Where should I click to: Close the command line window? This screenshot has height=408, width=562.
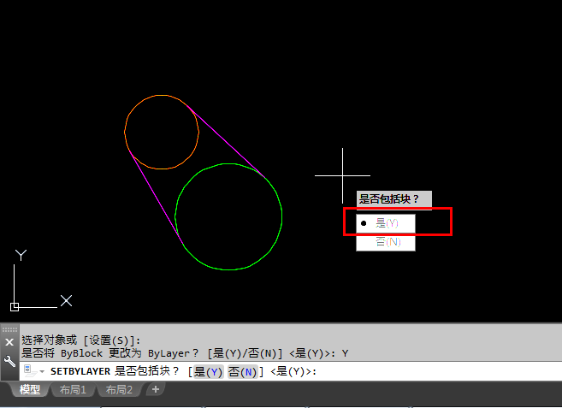(x=9, y=342)
